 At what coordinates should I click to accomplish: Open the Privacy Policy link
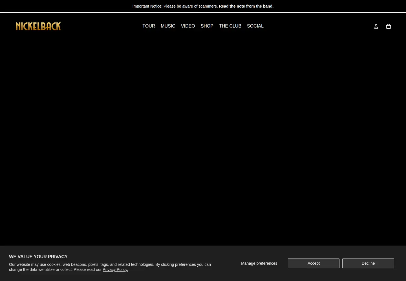(x=115, y=269)
